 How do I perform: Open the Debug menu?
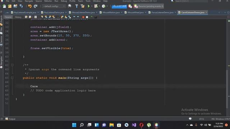coord(64,1)
